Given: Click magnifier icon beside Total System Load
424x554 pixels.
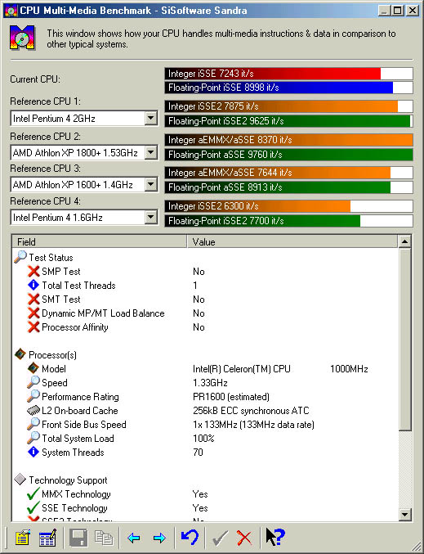Looking at the screenshot, I should (x=33, y=438).
